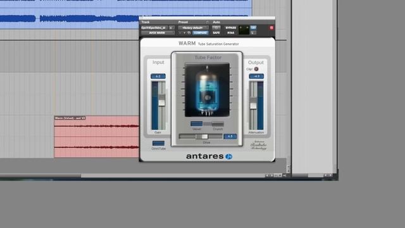This screenshot has width=405, height=228.
Task: Click the horizontal zoom in button
Action: pyautogui.click(x=280, y=175)
